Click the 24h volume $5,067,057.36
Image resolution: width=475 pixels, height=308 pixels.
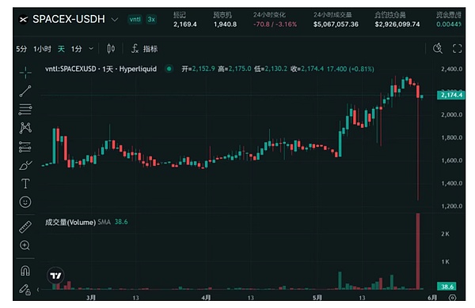(336, 24)
